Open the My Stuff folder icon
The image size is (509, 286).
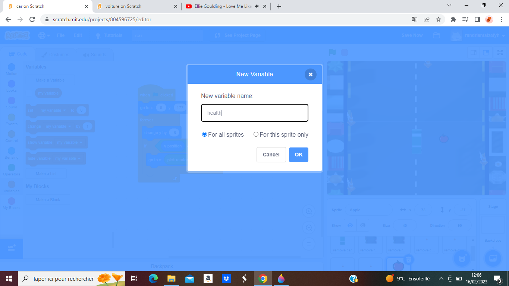pos(436,35)
